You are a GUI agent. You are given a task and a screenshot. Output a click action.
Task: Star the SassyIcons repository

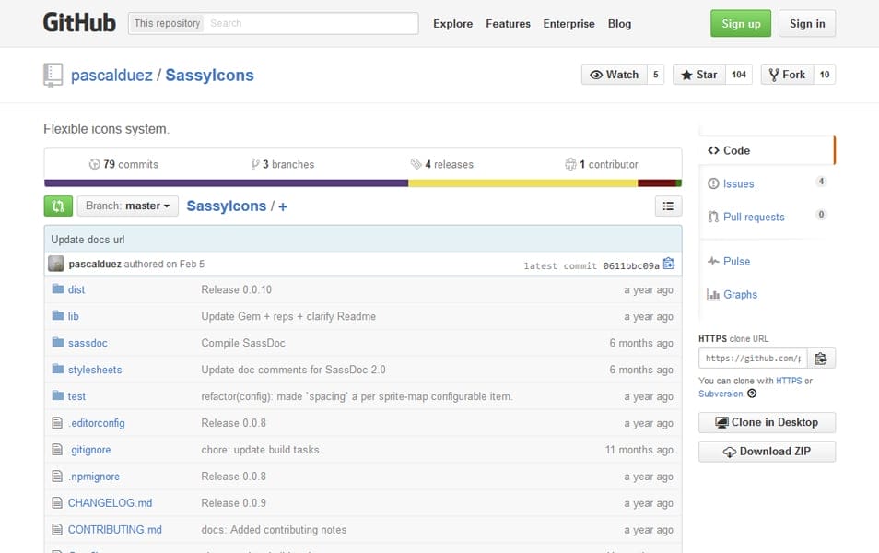tap(698, 75)
